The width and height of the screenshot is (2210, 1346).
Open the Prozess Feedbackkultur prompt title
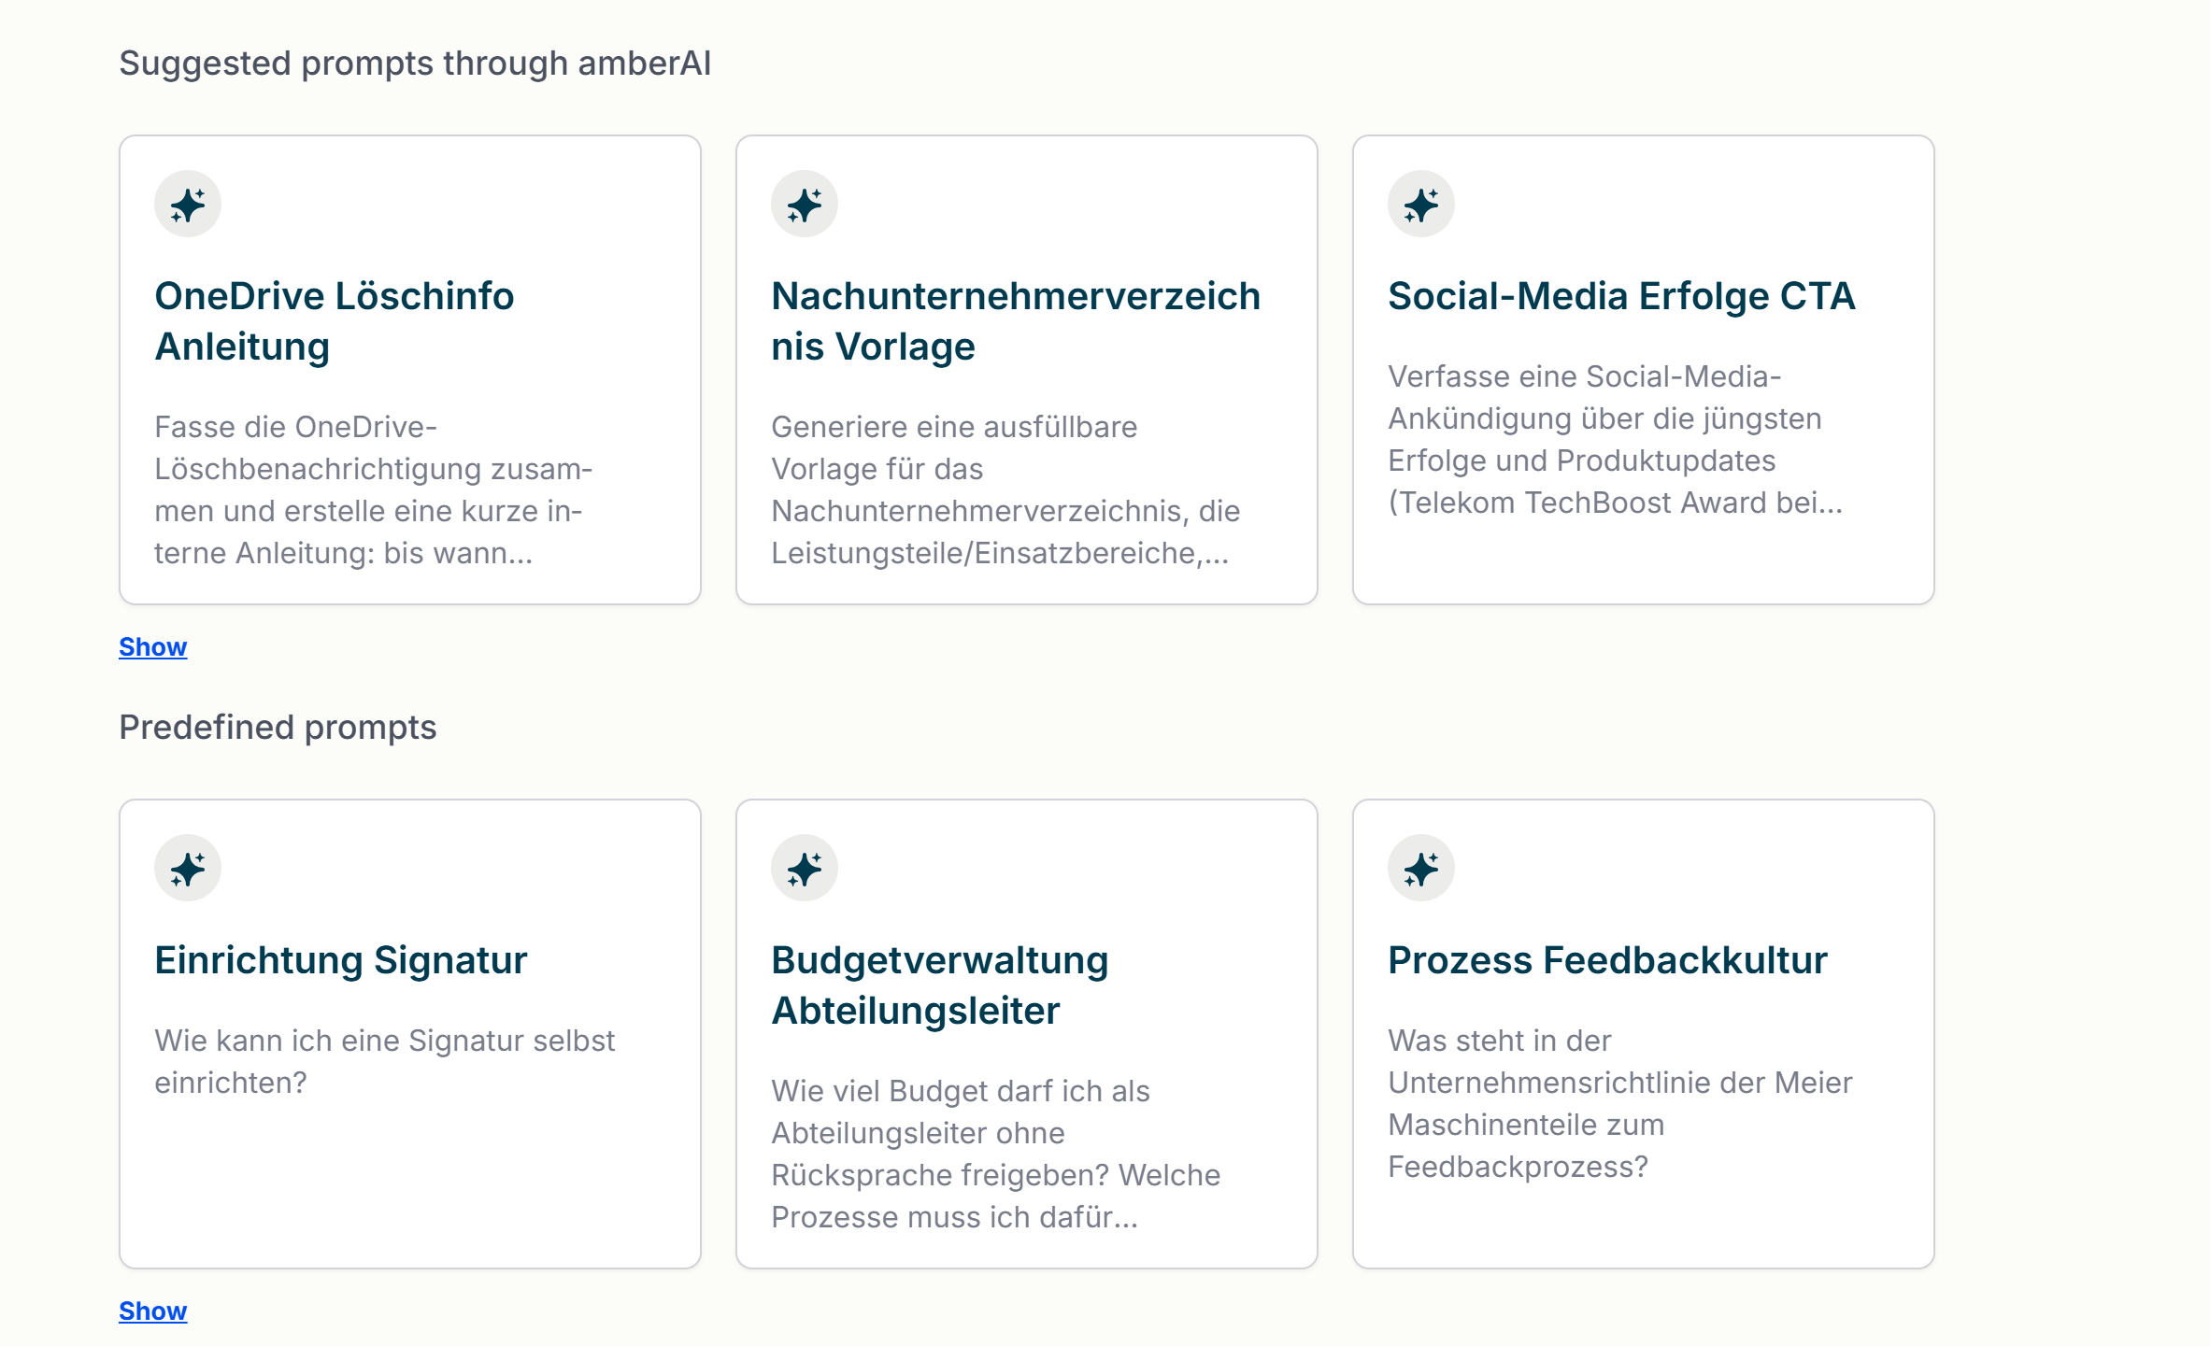point(1607,960)
